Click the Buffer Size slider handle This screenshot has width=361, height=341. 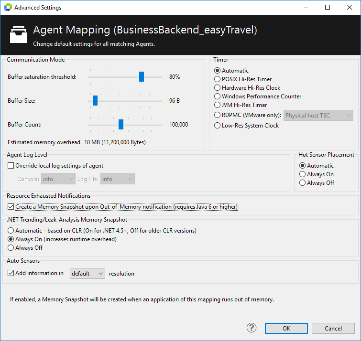click(x=95, y=100)
